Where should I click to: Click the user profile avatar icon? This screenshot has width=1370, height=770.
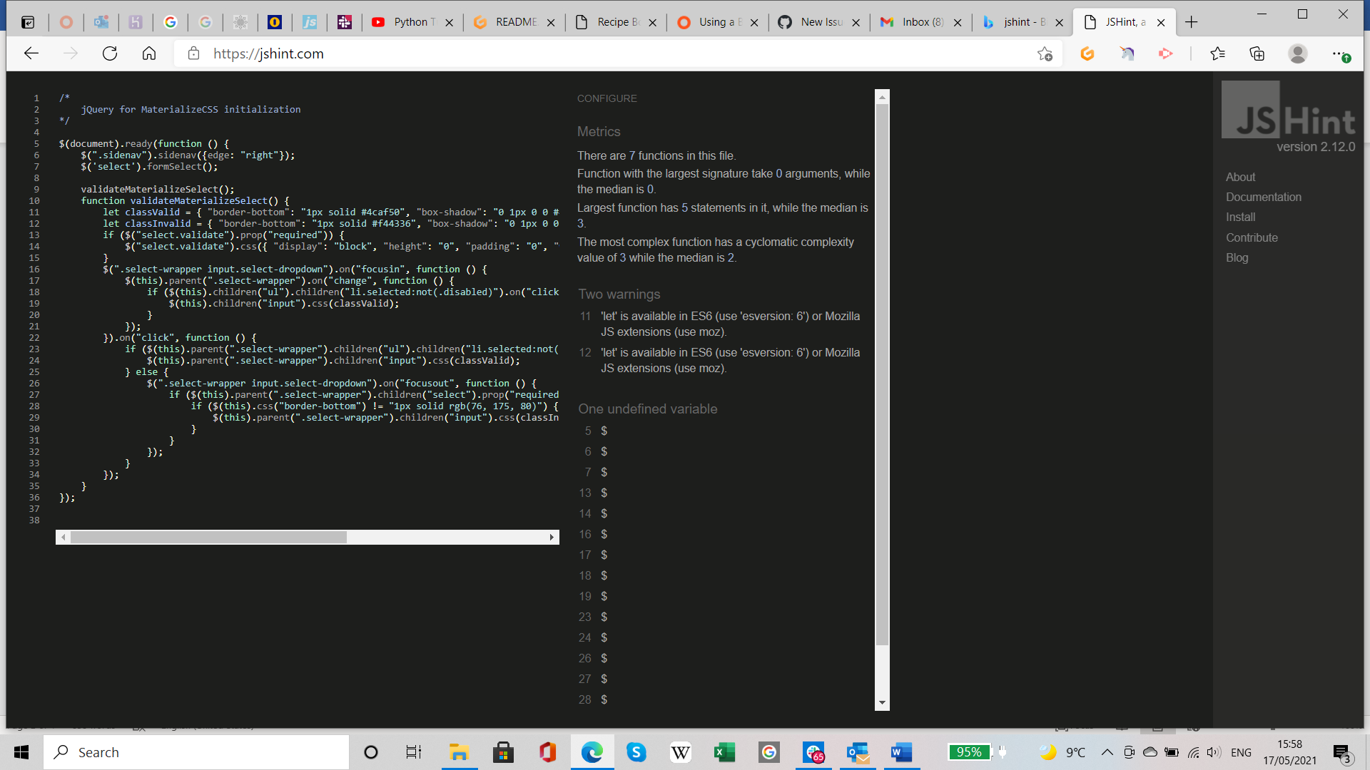tap(1297, 53)
